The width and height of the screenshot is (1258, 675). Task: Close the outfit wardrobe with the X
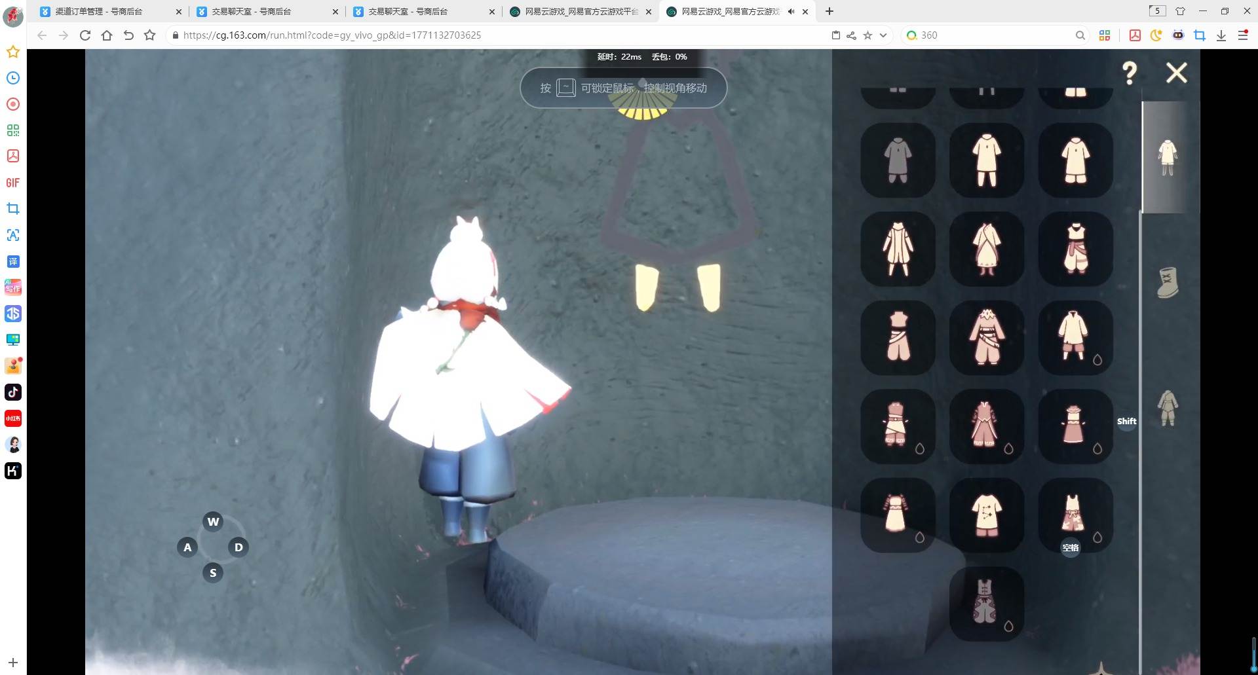coord(1176,73)
